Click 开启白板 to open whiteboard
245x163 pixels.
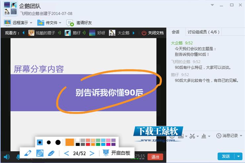[x=121, y=153]
